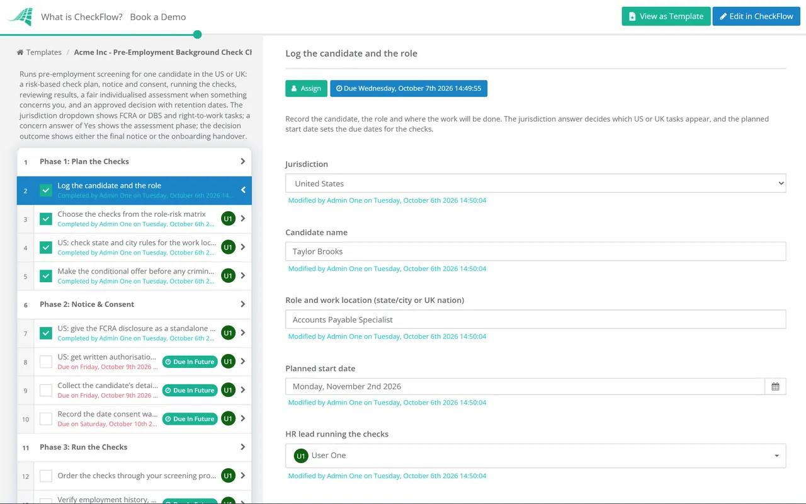The height and width of the screenshot is (504, 806).
Task: Click the home icon beside Templates breadcrumb
Action: [20, 52]
